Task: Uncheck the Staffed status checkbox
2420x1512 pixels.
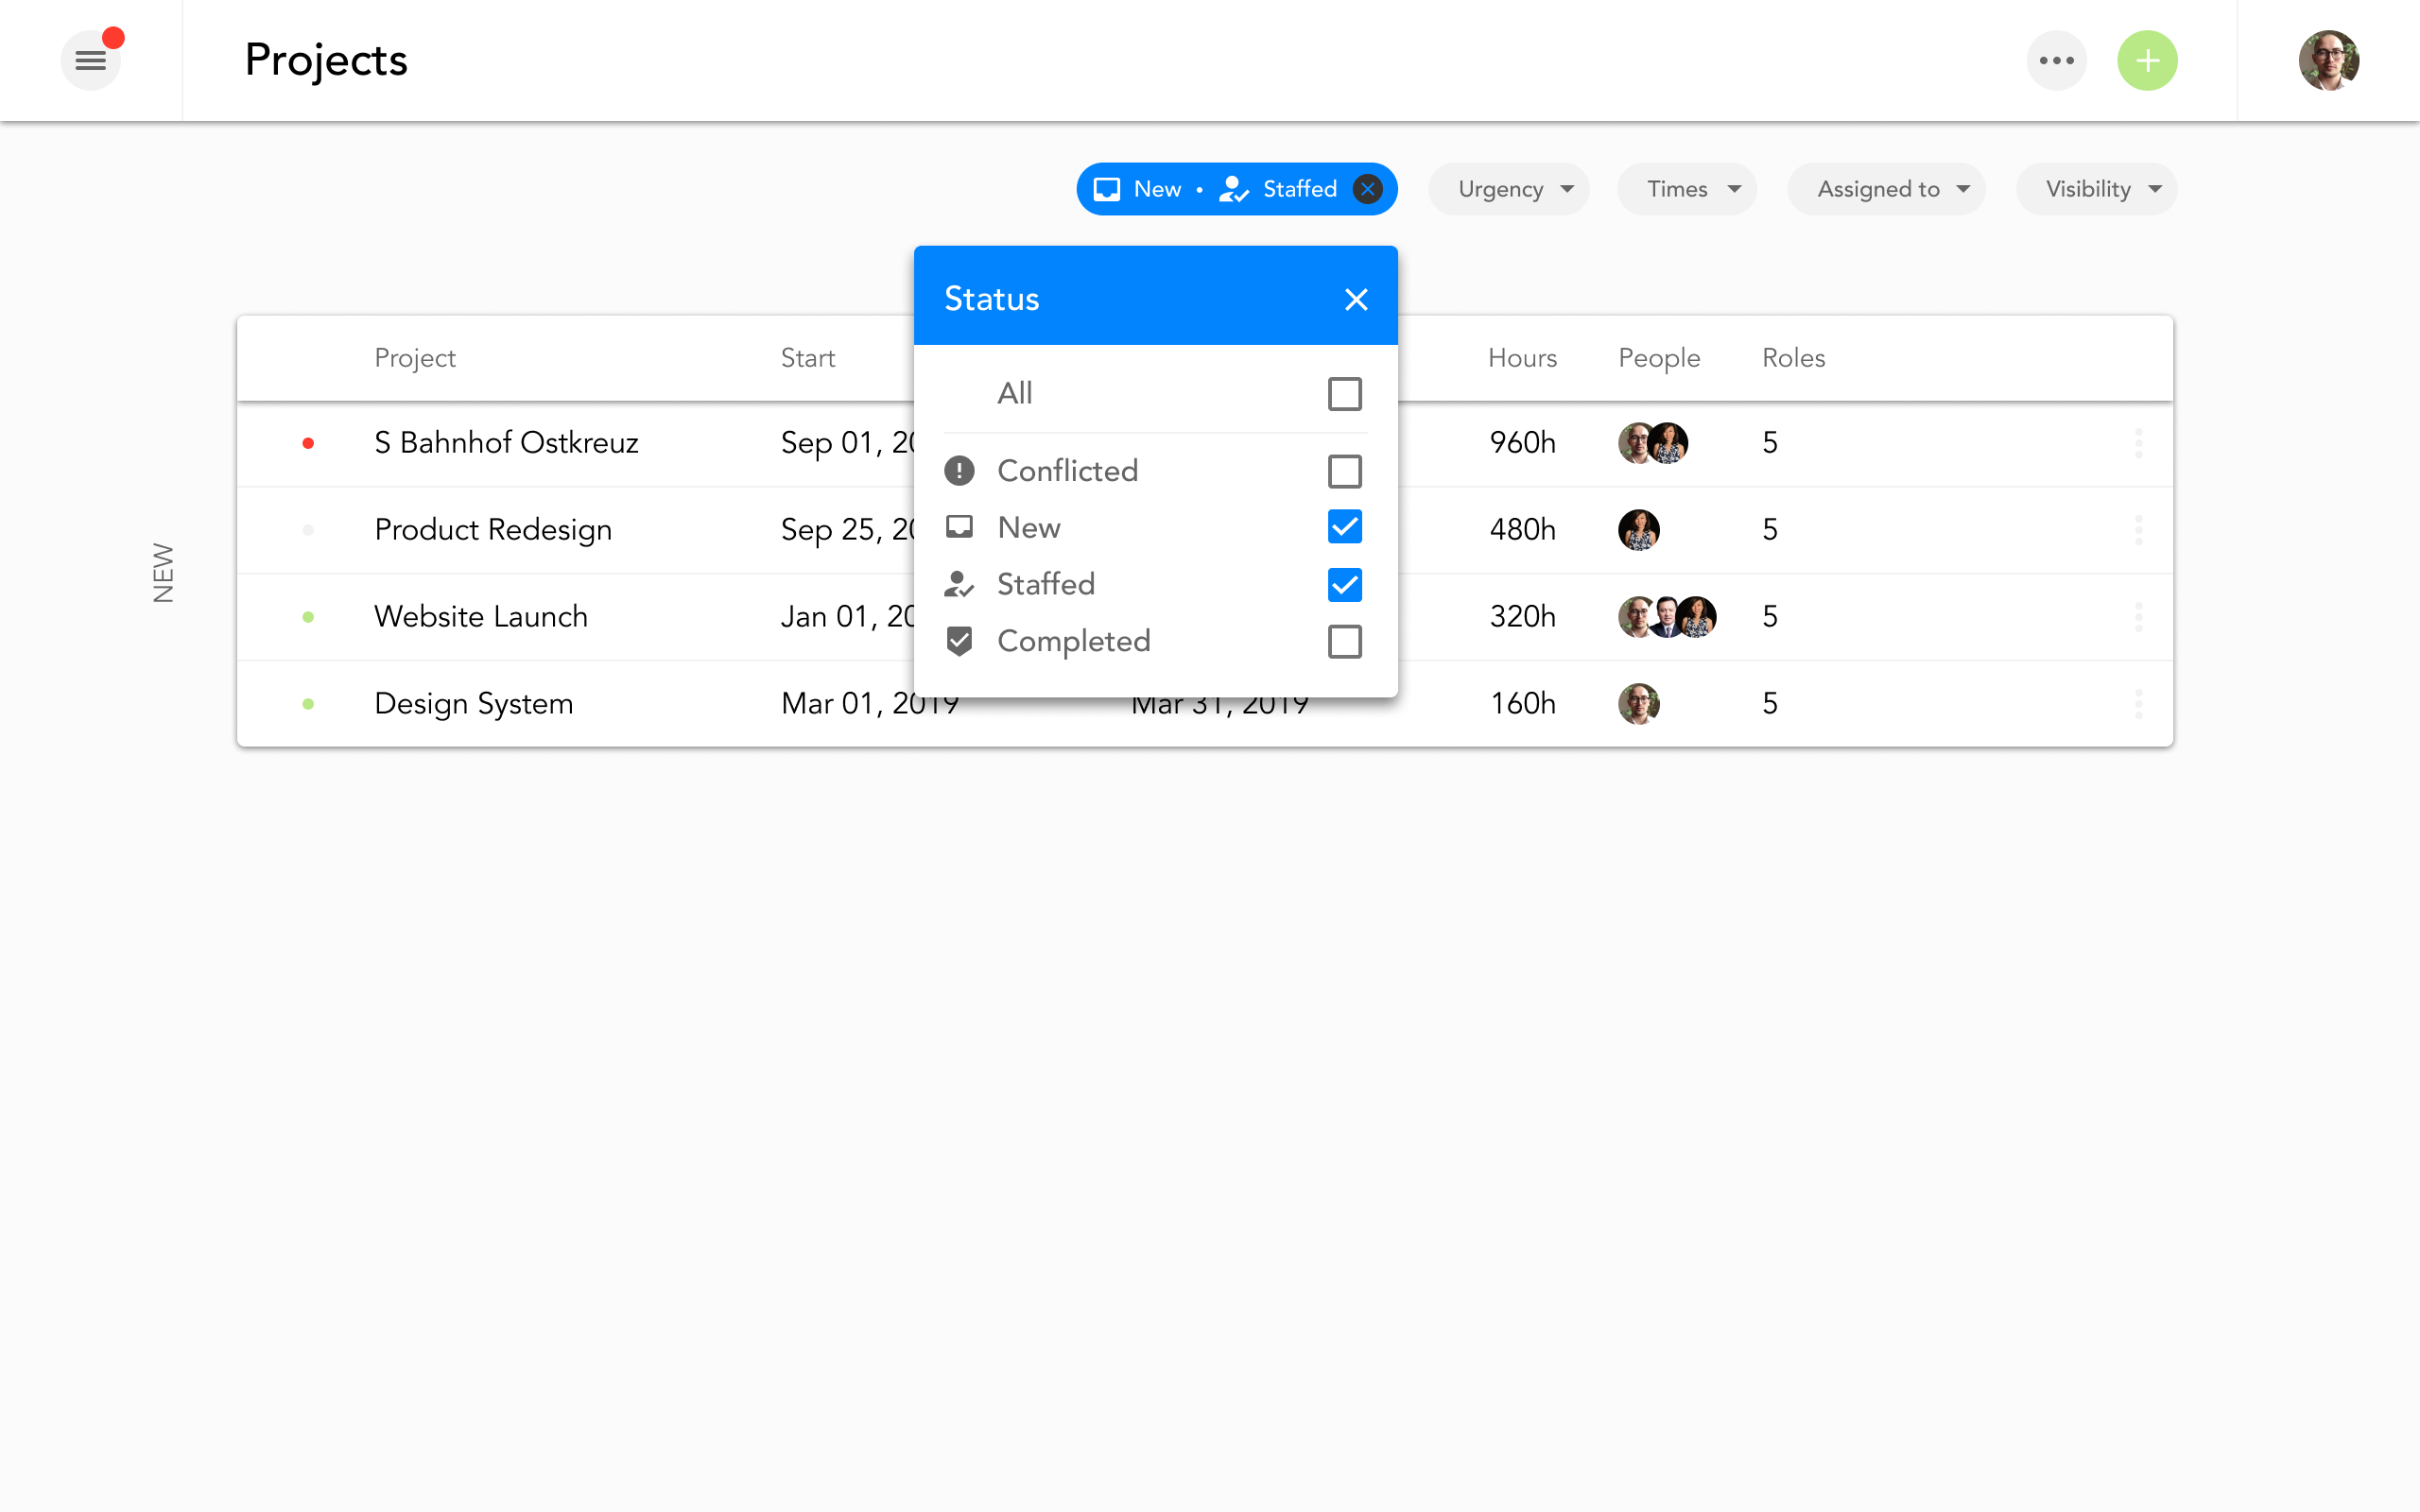Action: pos(1344,585)
